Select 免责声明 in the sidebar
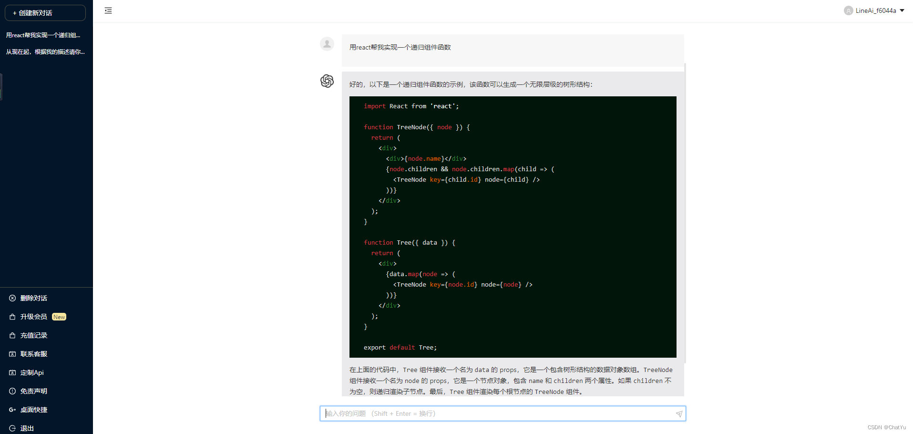Viewport: 913px width, 434px height. [33, 391]
